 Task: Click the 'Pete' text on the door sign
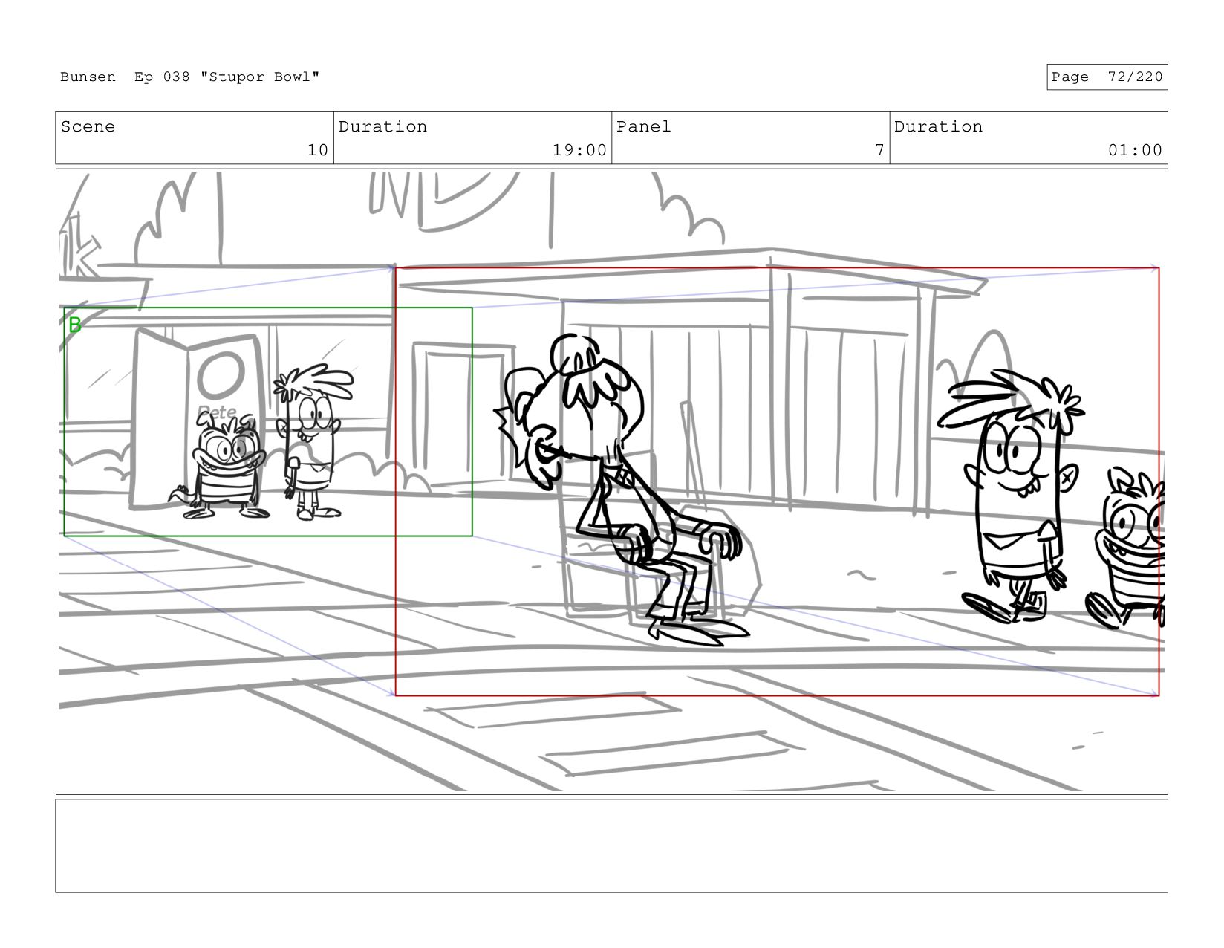click(x=217, y=412)
